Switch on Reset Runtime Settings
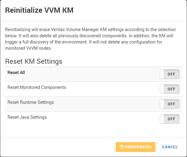The image size is (187, 157). click(170, 104)
